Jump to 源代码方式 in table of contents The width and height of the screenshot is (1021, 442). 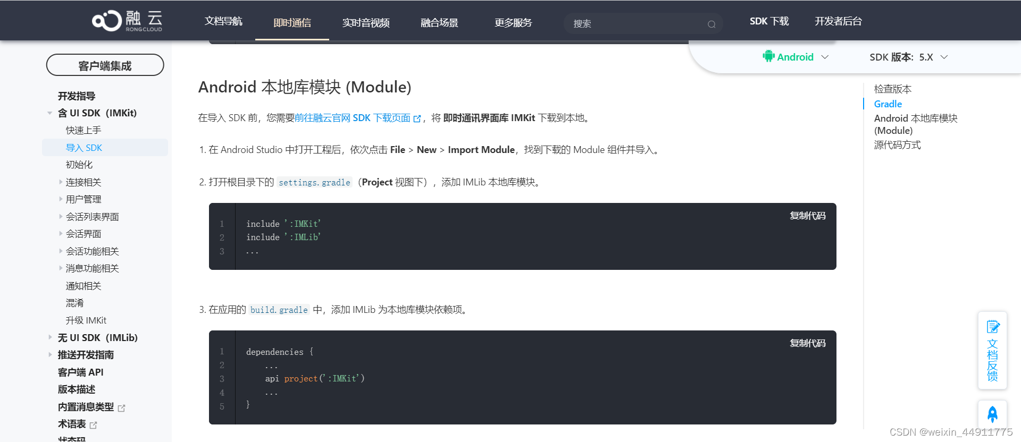(x=897, y=145)
